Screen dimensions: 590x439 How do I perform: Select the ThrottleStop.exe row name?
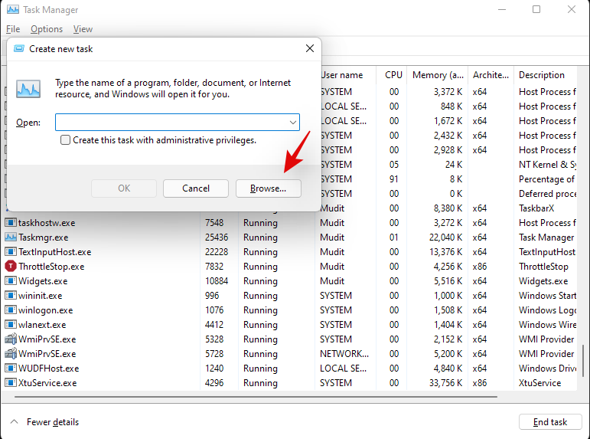coord(51,267)
